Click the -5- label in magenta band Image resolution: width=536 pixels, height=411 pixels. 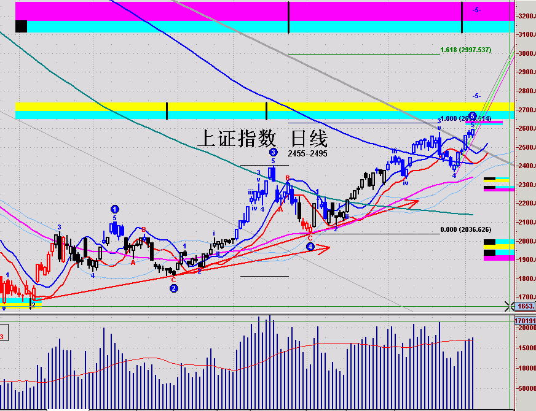tap(476, 10)
